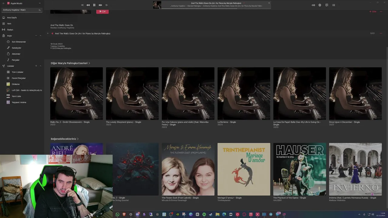This screenshot has width=388, height=218.
Task: Open Brave browser from taskbar
Action: click(x=124, y=214)
